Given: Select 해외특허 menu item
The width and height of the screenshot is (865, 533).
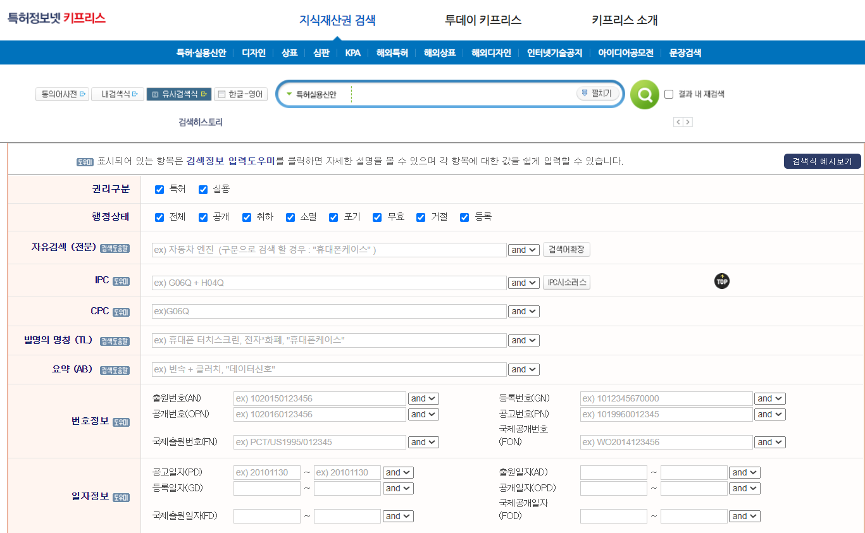Looking at the screenshot, I should coord(392,53).
